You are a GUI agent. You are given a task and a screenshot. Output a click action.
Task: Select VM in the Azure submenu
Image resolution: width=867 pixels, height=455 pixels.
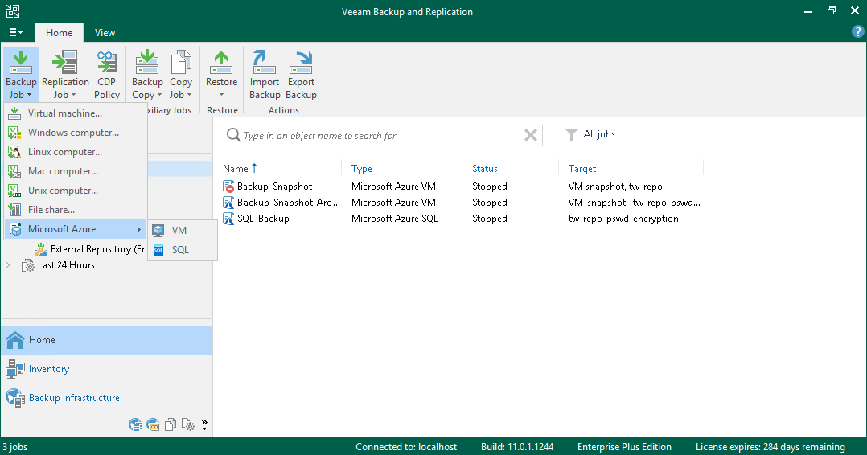183,231
